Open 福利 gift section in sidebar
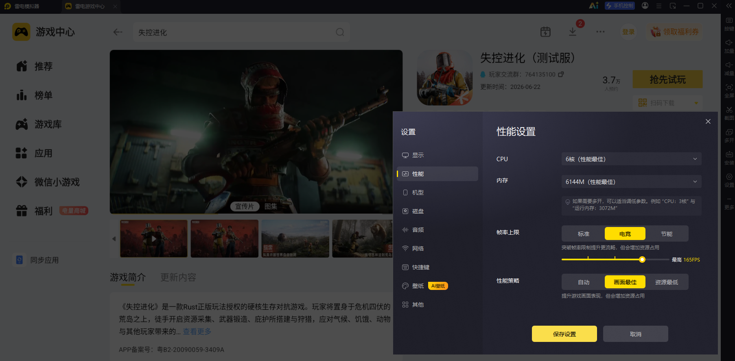The width and height of the screenshot is (735, 361). pos(35,211)
